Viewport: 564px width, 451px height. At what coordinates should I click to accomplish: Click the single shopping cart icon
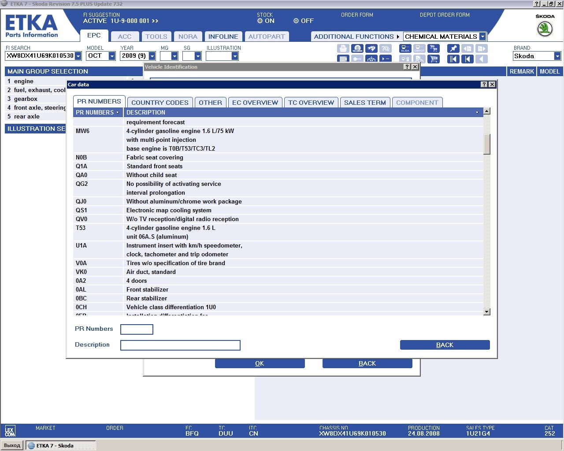(x=434, y=59)
